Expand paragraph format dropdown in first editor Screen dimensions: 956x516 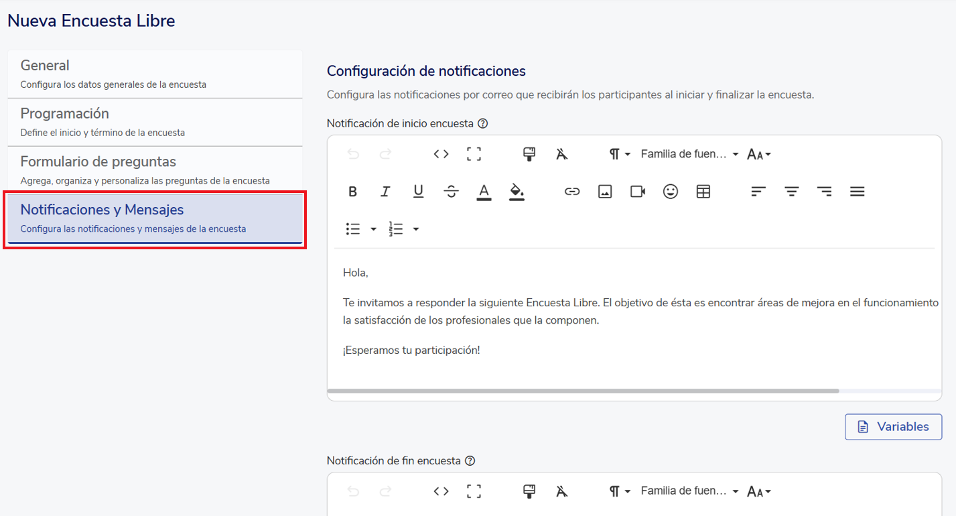tap(620, 154)
